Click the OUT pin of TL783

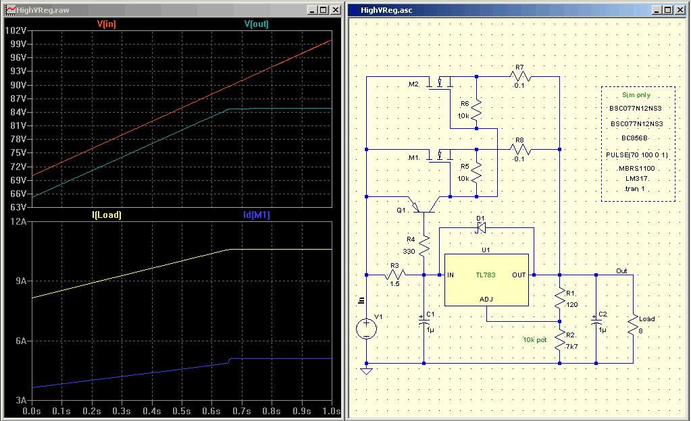pos(519,275)
